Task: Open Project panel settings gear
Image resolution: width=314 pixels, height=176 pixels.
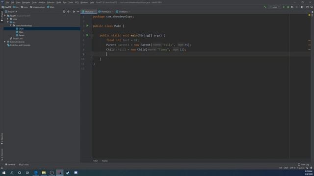Action: [x=74, y=12]
